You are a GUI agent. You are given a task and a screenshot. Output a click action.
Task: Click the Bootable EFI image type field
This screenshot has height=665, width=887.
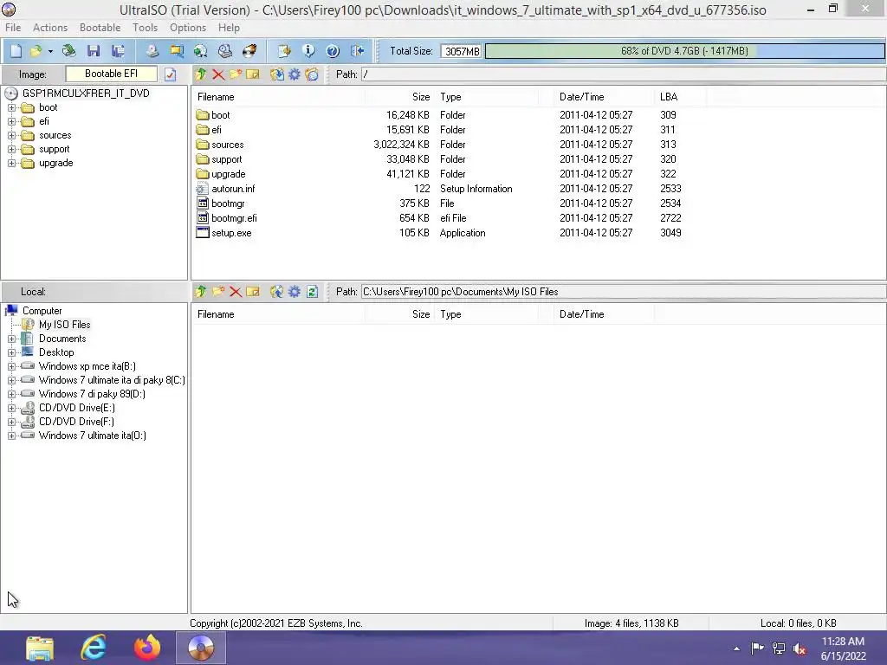112,74
